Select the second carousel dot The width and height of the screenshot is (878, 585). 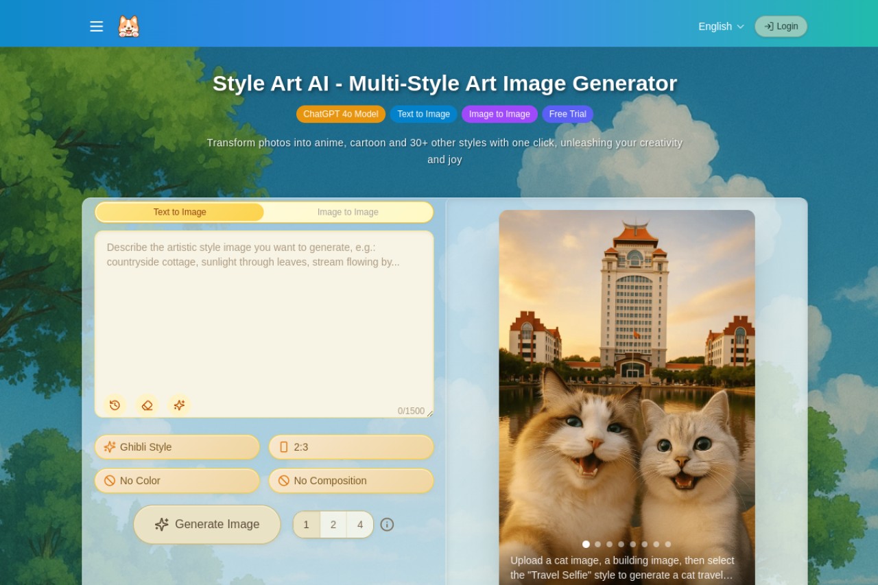click(597, 545)
